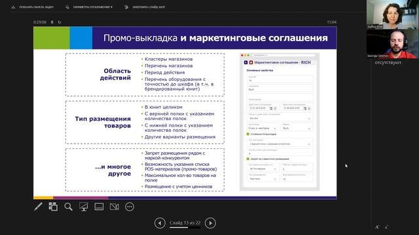Open the 'Параметры отображения' dropdown
This screenshot has height=235, width=419.
click(x=90, y=7)
